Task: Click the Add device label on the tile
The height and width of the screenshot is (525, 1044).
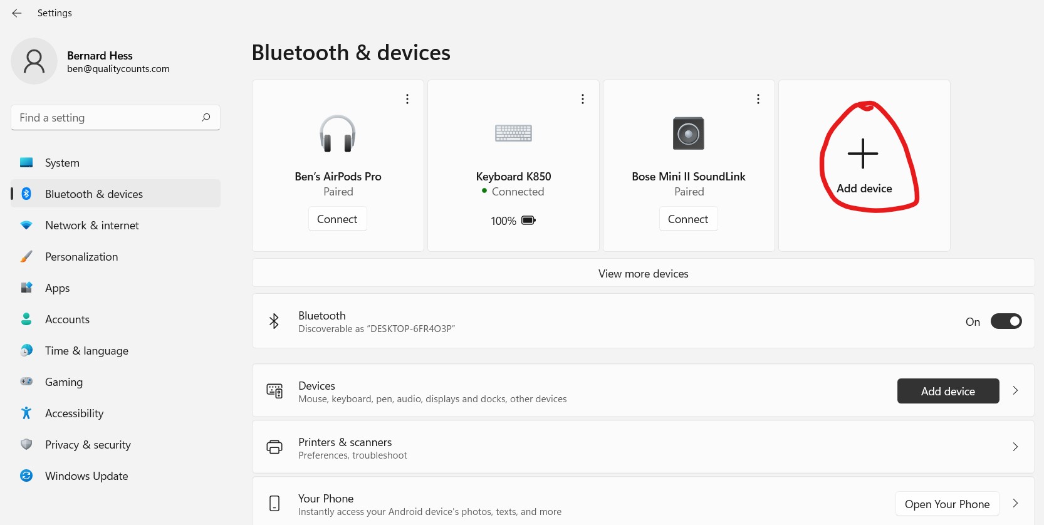Action: [864, 189]
